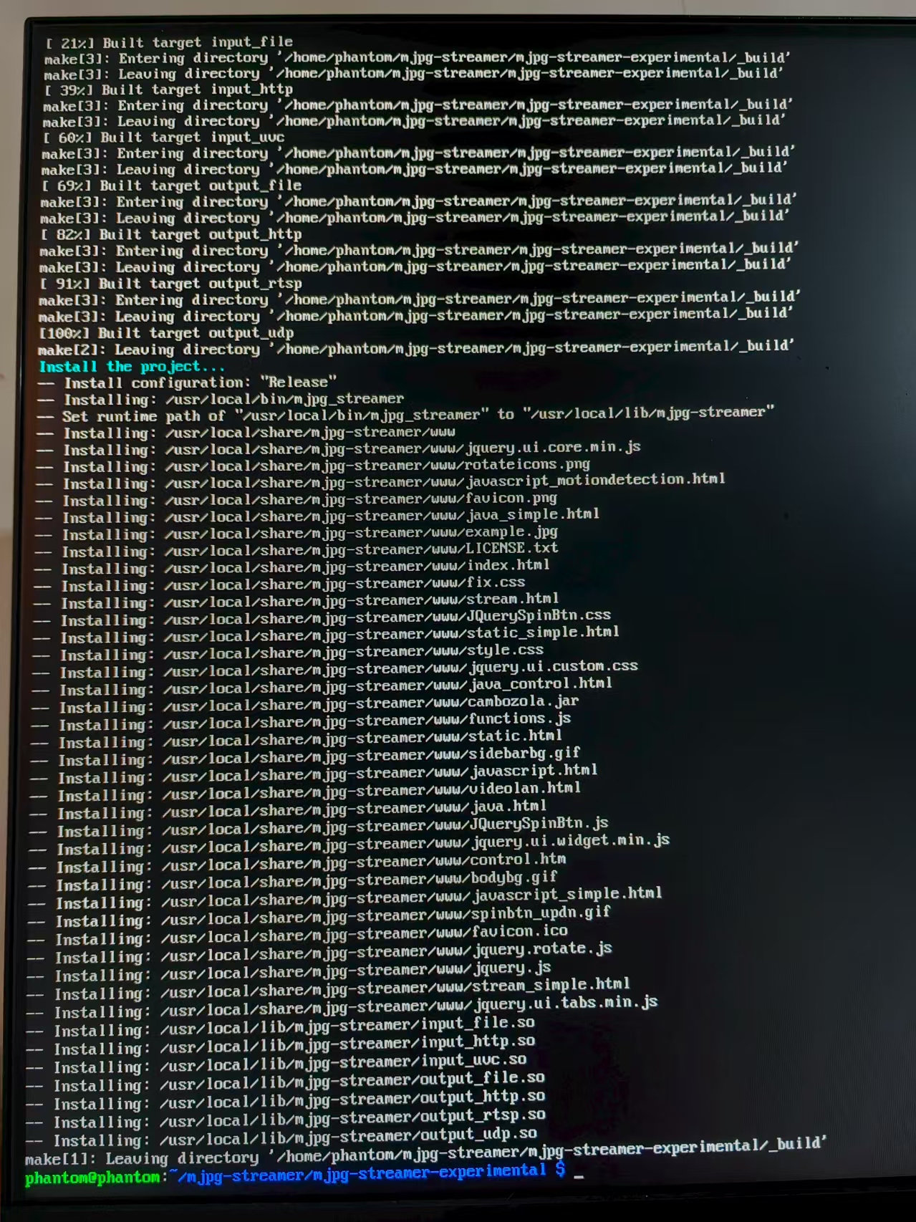Click the "Built target output_udp" line
The image size is (916, 1222).
point(166,333)
